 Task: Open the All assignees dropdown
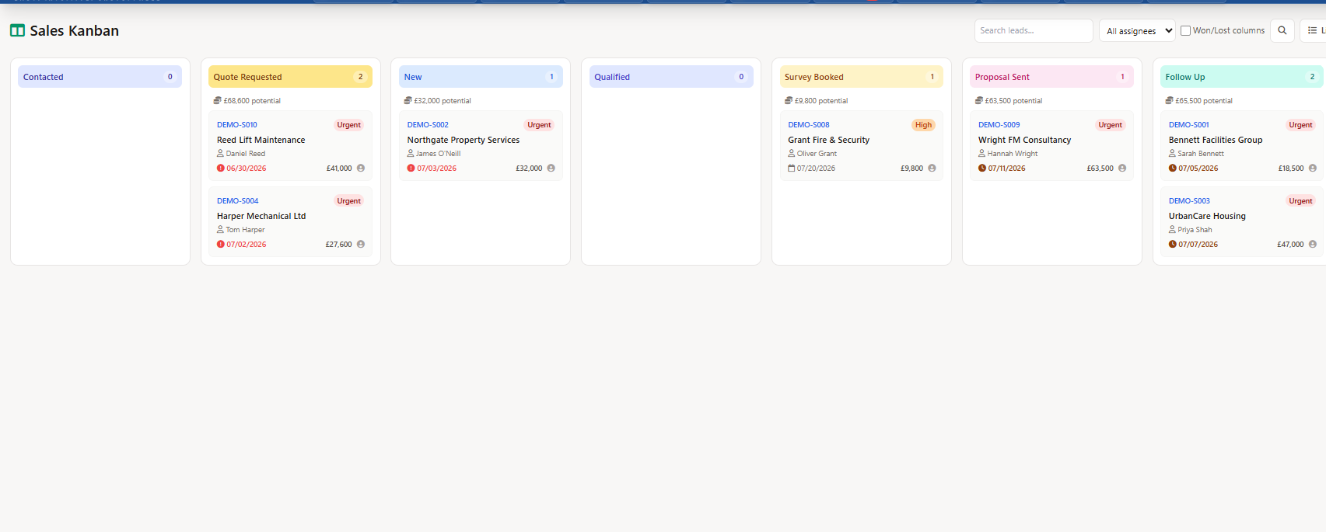click(1137, 30)
